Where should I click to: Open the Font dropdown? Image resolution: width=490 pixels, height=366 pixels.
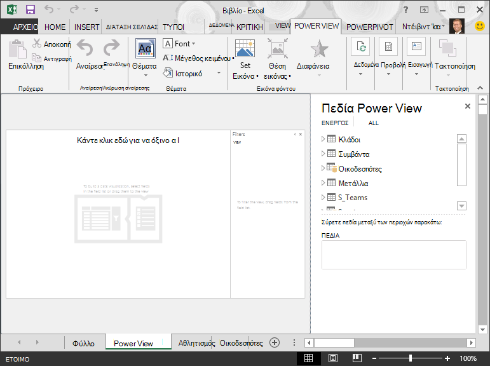pos(179,44)
